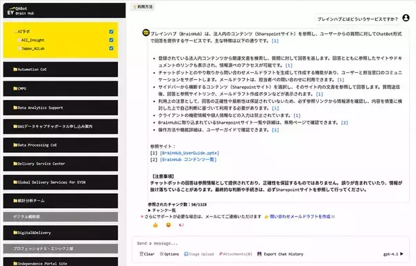Select the AII_Insight tree item
The image size is (416, 266).
tap(33, 40)
